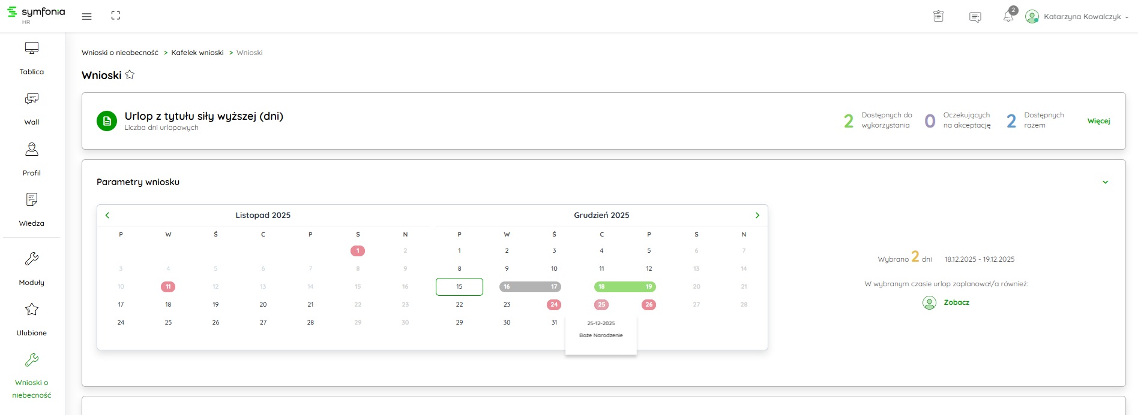Mark Wnioski page as favorite star

[130, 75]
